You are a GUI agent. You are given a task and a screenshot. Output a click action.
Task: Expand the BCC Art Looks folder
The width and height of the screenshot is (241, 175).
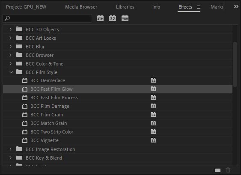point(10,38)
